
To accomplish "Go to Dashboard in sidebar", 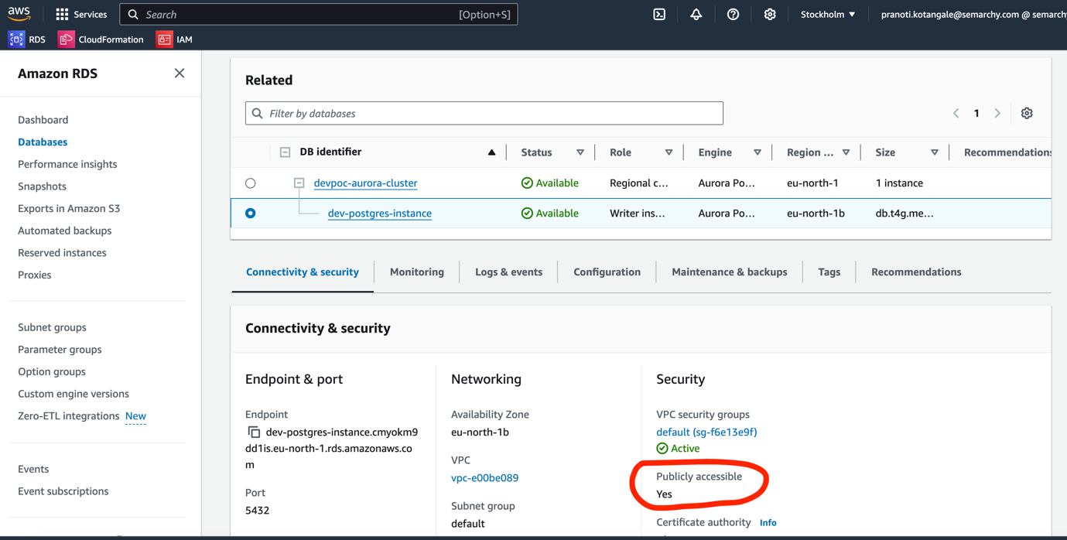I will coord(43,120).
